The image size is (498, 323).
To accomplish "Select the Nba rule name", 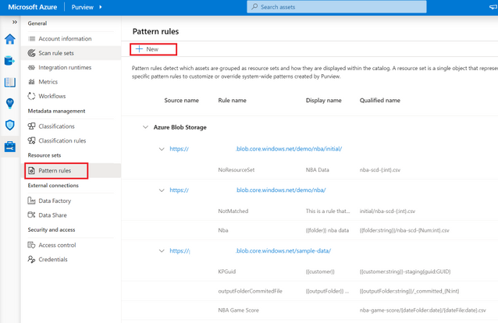I will click(223, 230).
